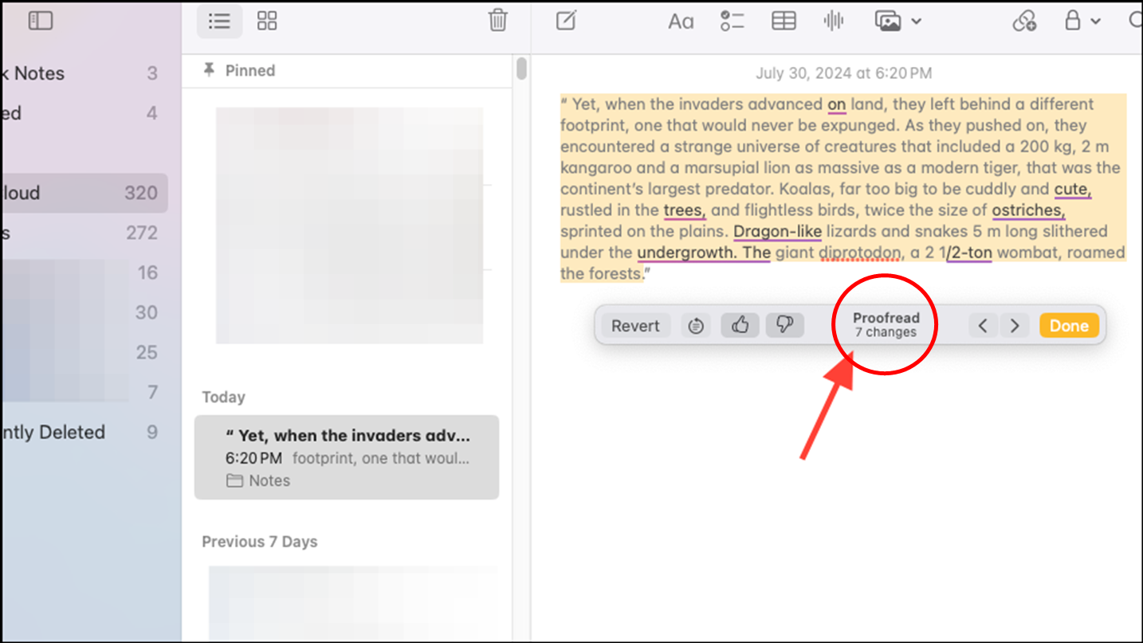
Task: Insert a checklist
Action: [x=732, y=21]
